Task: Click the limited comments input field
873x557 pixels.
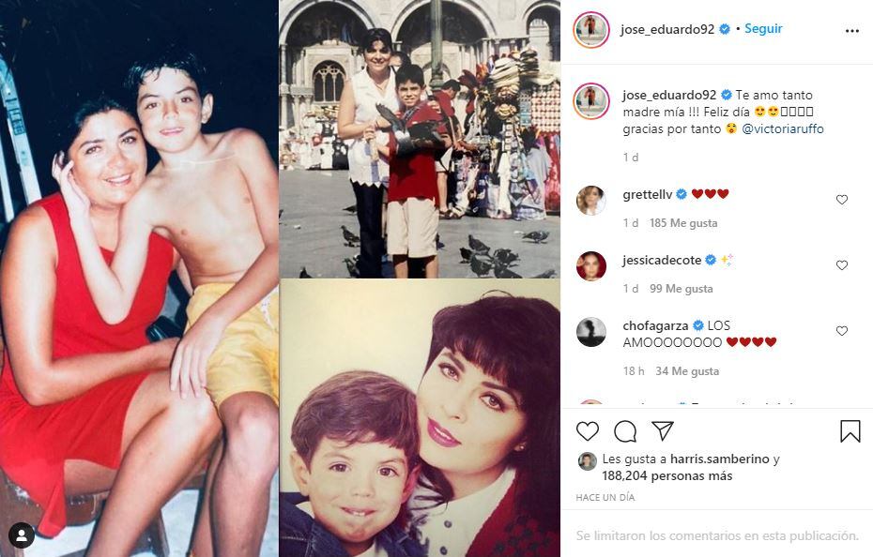Action: click(717, 535)
